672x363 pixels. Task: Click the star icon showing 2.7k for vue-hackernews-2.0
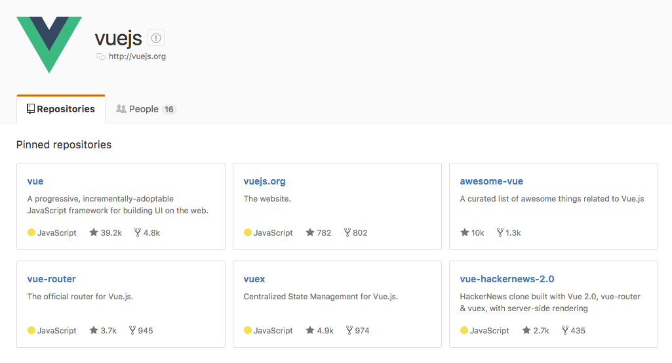[526, 330]
